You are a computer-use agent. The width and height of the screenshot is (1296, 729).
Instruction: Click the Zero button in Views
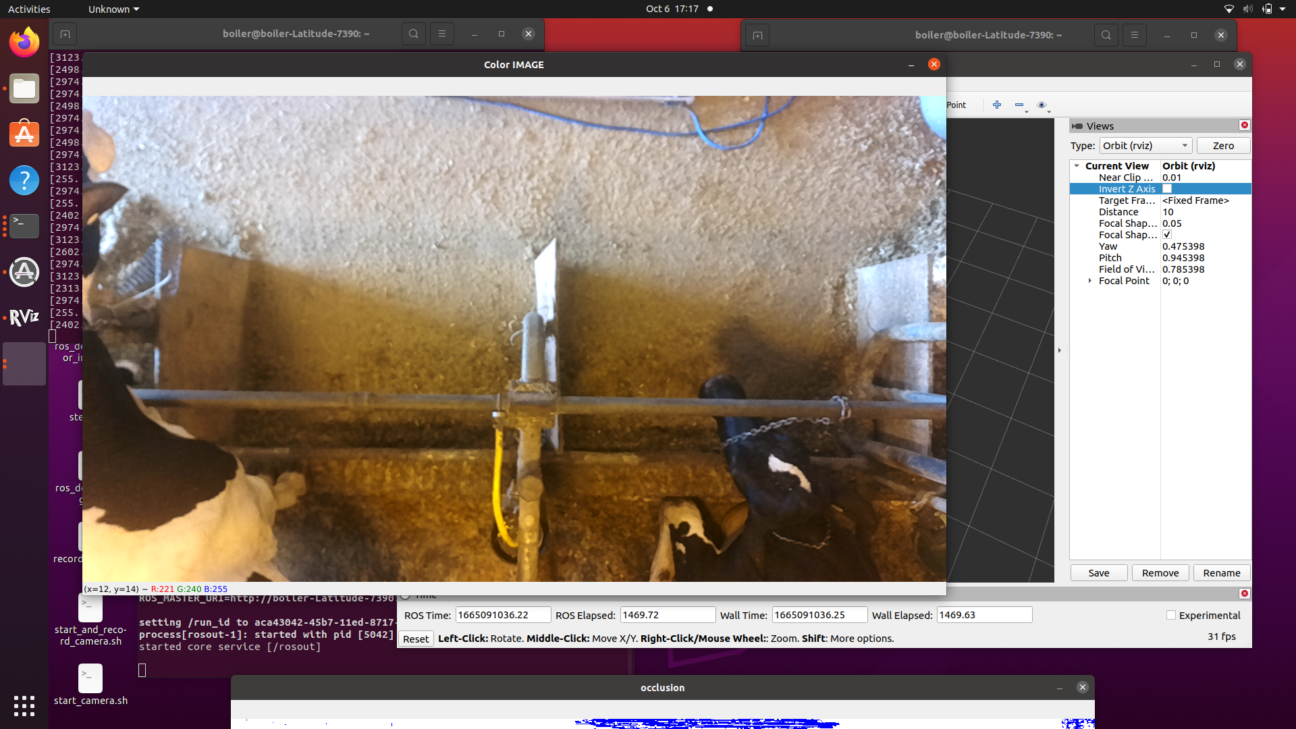point(1223,146)
